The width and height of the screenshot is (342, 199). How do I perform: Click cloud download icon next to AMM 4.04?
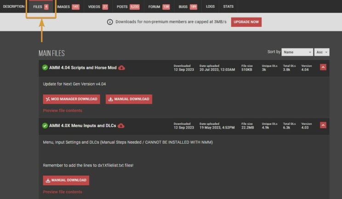121,68
